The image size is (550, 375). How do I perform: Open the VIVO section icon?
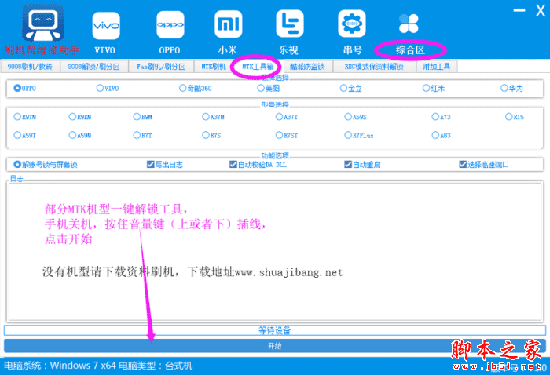tap(106, 26)
